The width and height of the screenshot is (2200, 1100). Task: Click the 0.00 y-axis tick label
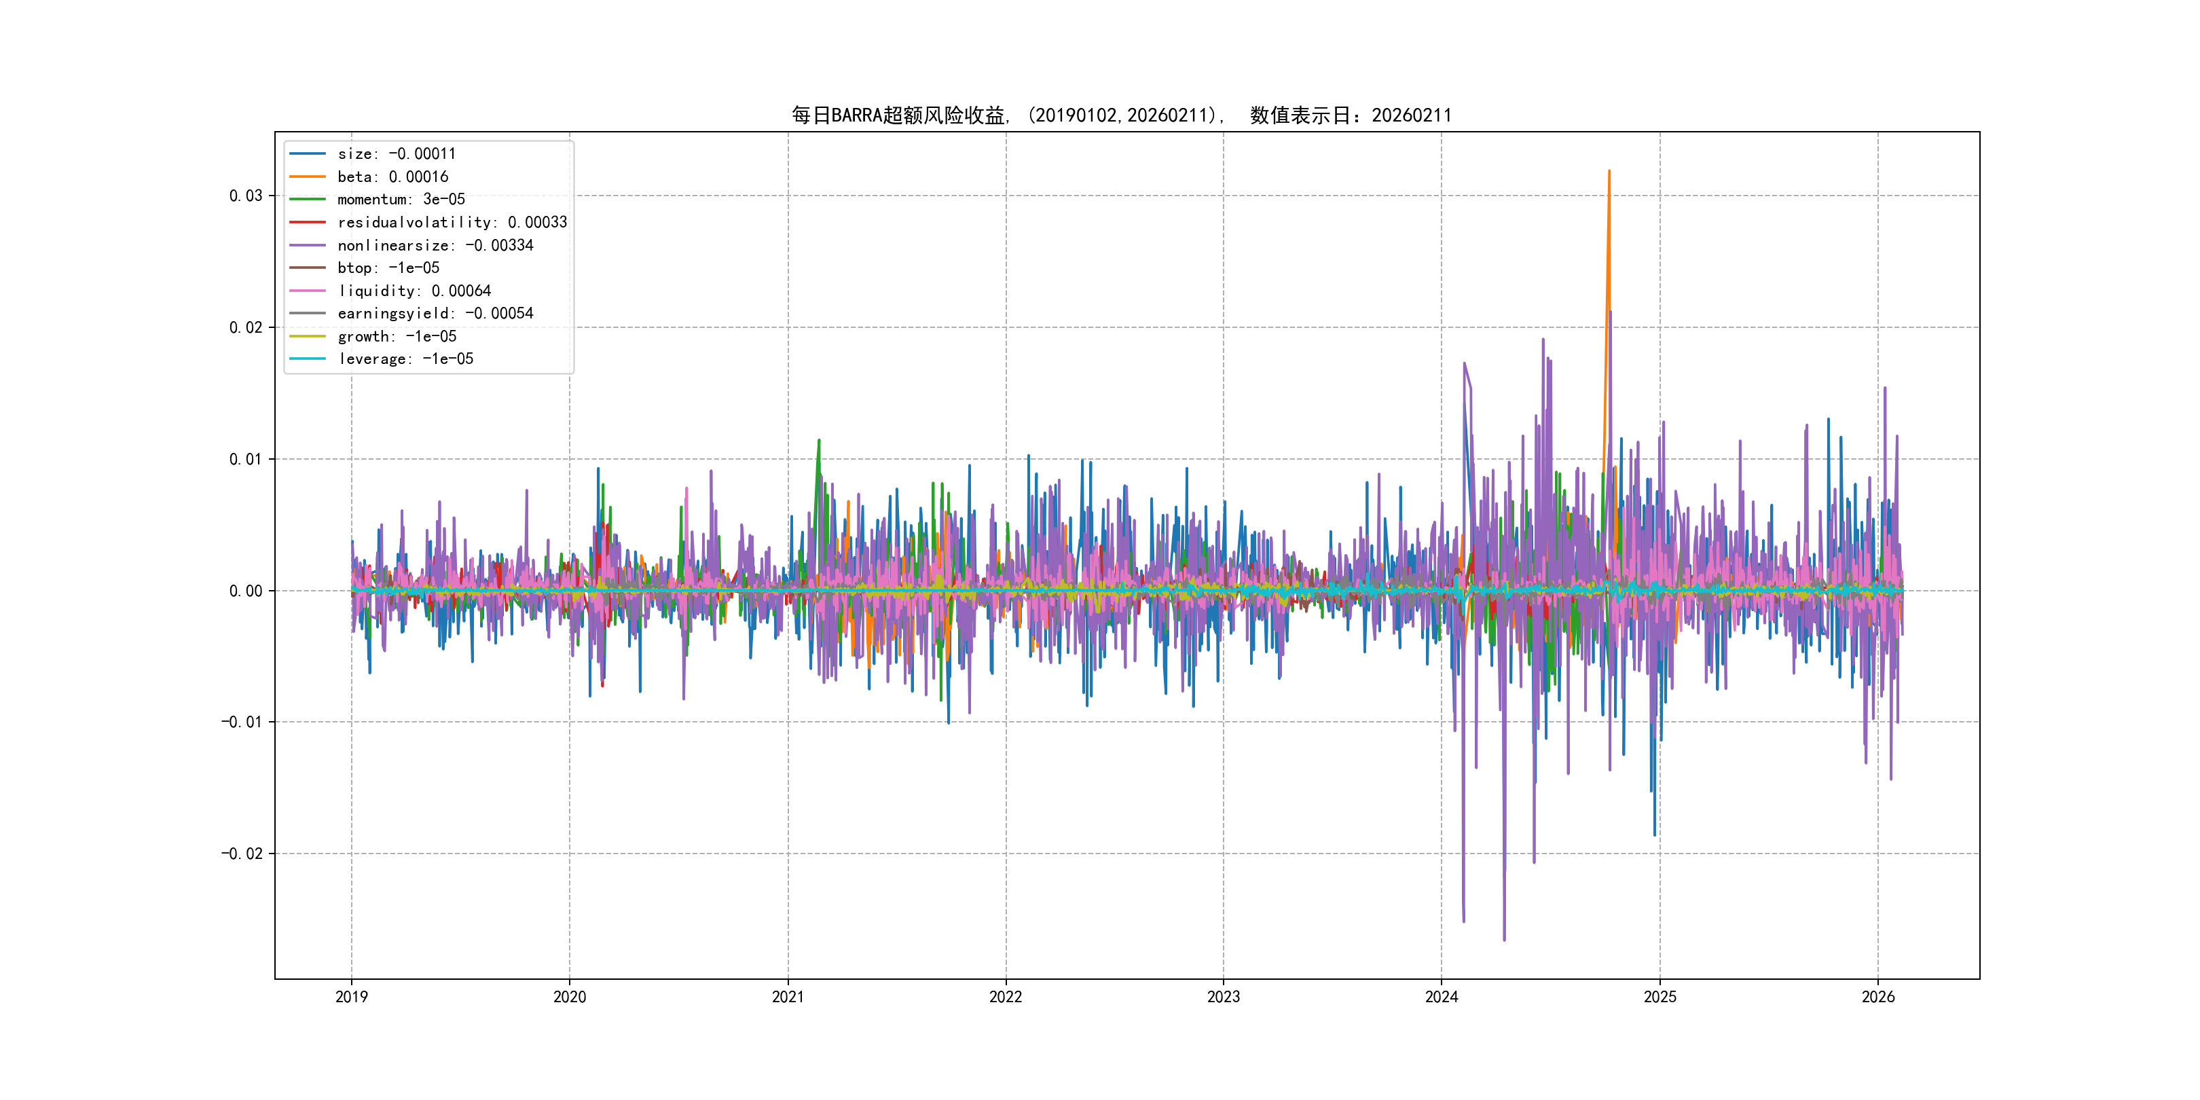245,591
